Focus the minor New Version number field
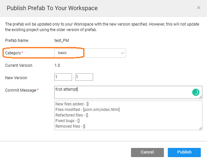Viewport: 207px width, 162px height. point(84,77)
